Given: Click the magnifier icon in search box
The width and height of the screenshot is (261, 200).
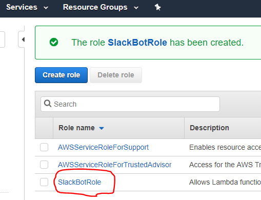Looking at the screenshot, I should pos(48,104).
